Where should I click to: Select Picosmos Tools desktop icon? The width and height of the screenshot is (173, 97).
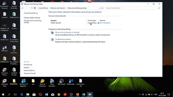[5, 83]
